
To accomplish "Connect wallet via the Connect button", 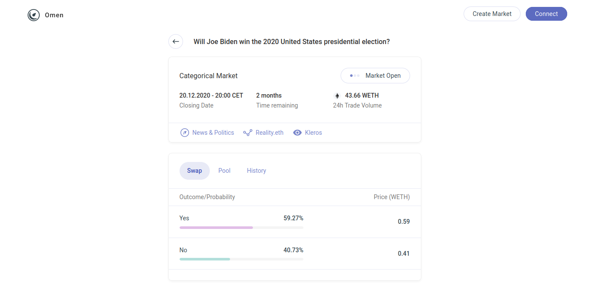I will [x=546, y=14].
